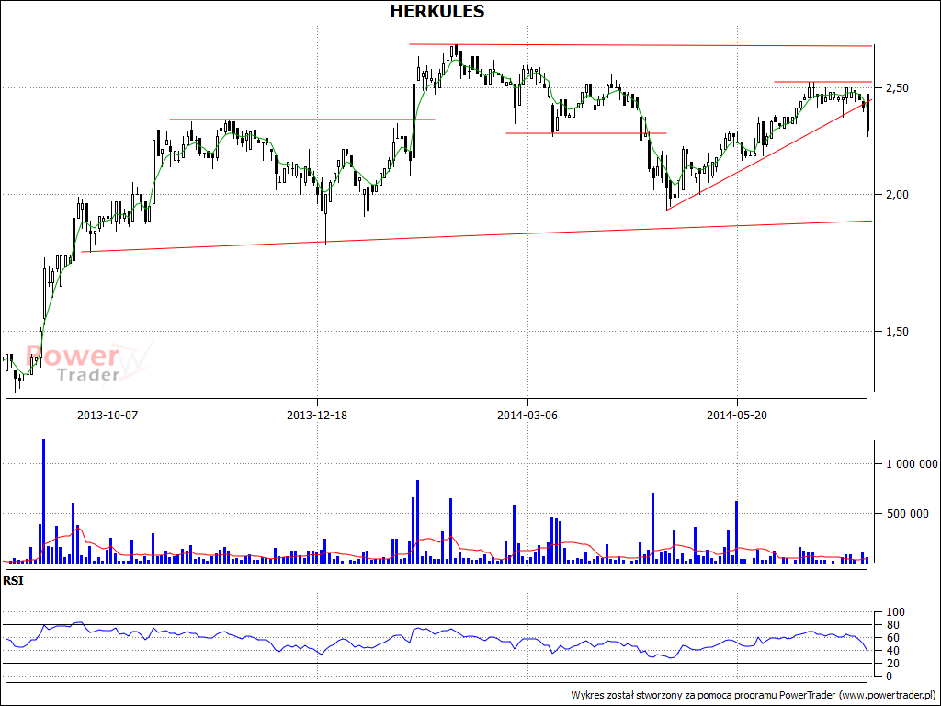Image resolution: width=941 pixels, height=706 pixels.
Task: Select the 2014-03-06 date label
Action: coord(527,415)
